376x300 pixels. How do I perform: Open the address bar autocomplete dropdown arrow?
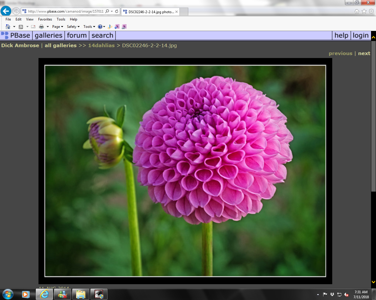click(x=112, y=11)
